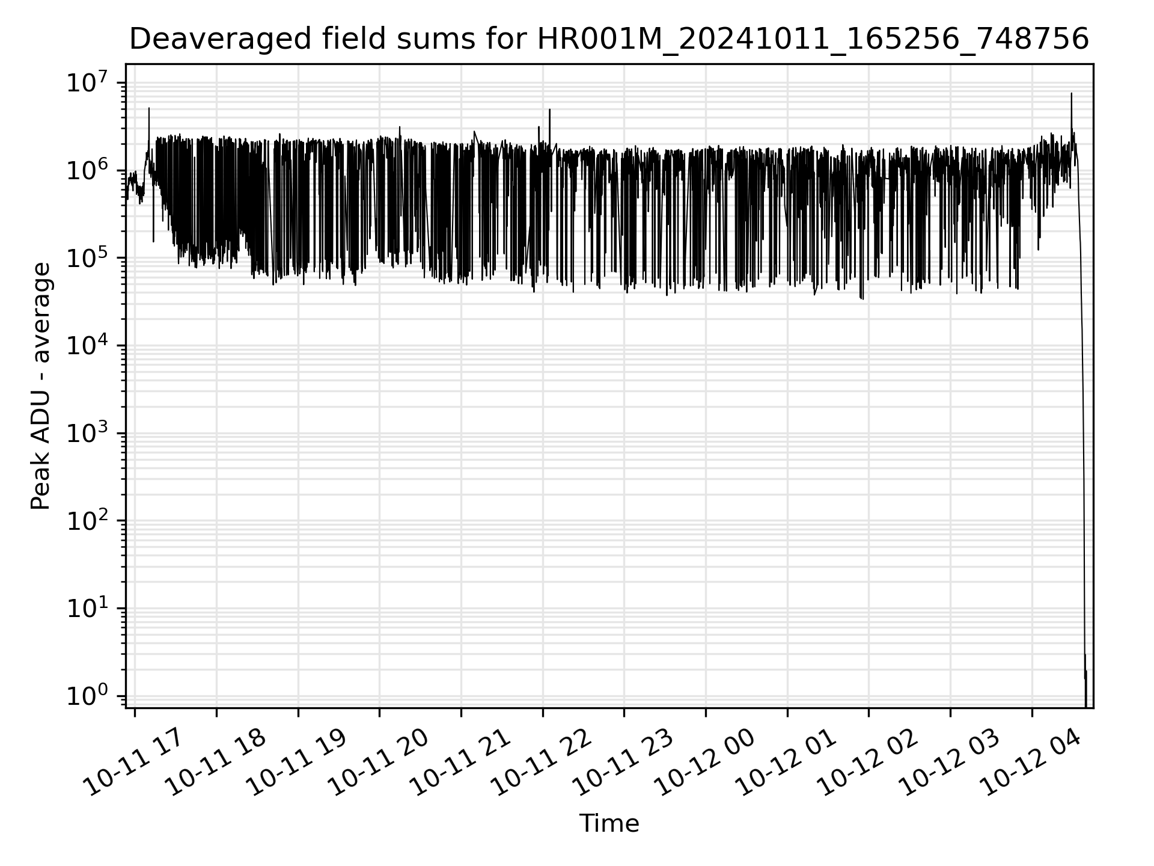Click the y tick label 10^5
Viewport: 1154px width, 866px height.
pyautogui.click(x=87, y=258)
